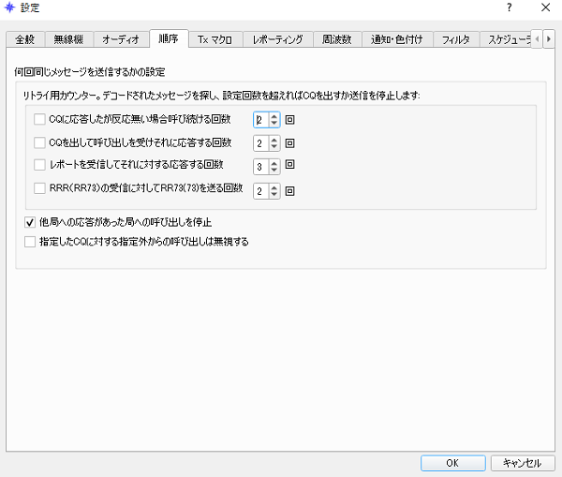Click the app icon in the title bar
This screenshot has height=477, width=562.
10,7
